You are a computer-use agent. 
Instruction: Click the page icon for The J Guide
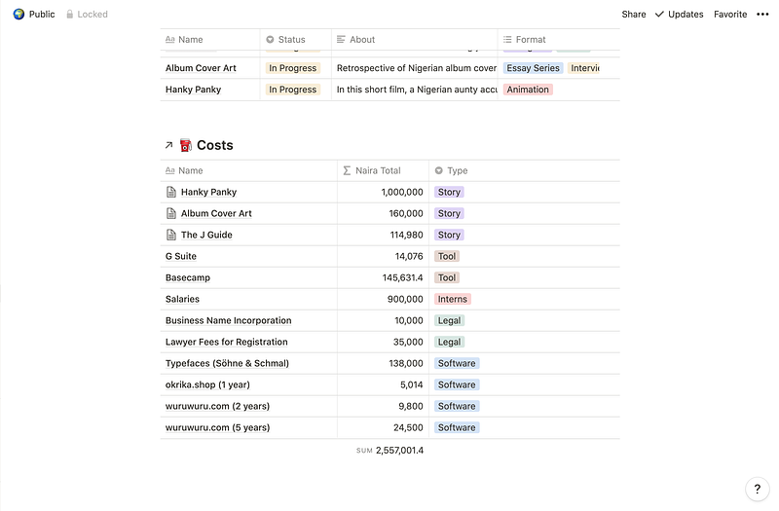171,235
